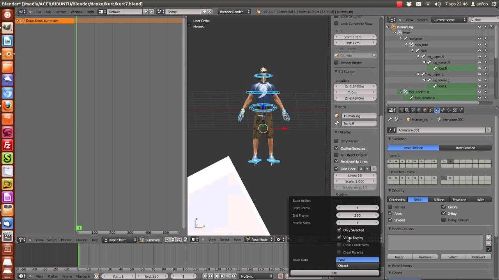Open the Bone properties tab icon
The width and height of the screenshot is (499, 280).
click(443, 110)
